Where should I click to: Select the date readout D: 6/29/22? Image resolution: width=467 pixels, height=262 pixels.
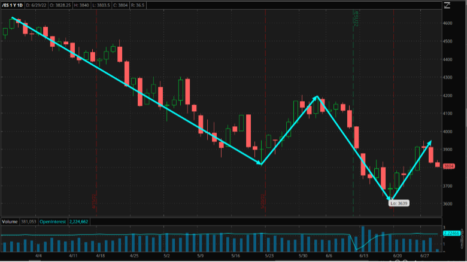36,5
